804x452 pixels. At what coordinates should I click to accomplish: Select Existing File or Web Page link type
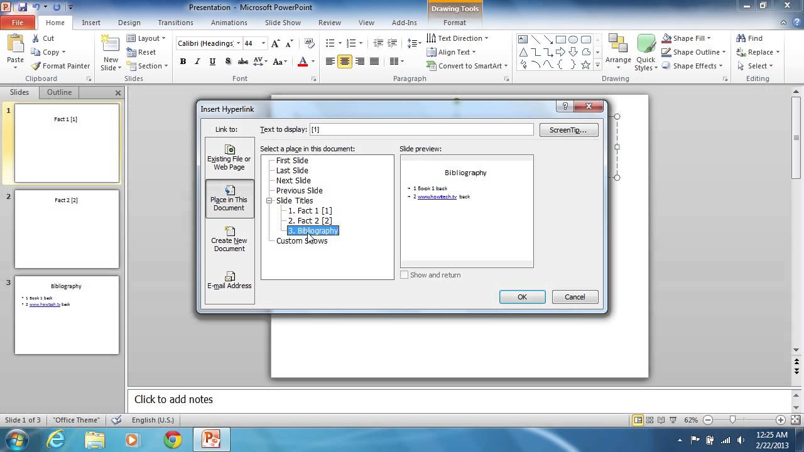coord(229,158)
